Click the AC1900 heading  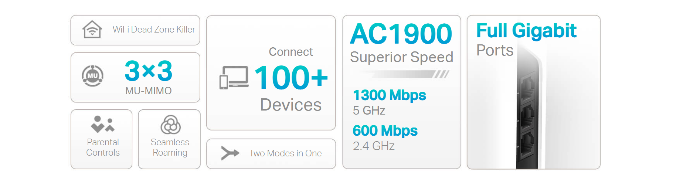point(401,34)
